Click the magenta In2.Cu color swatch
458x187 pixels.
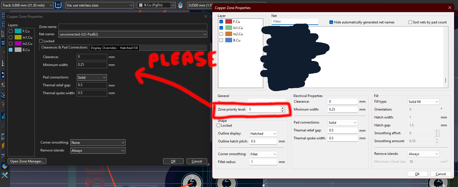18,43
